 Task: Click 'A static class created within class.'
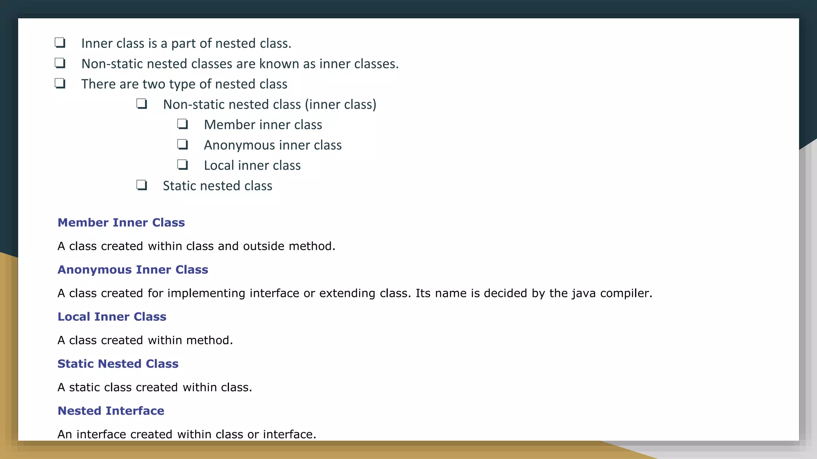(155, 387)
